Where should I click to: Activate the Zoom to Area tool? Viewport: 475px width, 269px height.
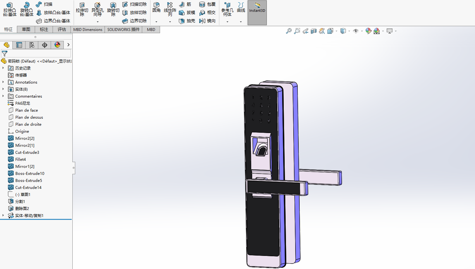[297, 31]
